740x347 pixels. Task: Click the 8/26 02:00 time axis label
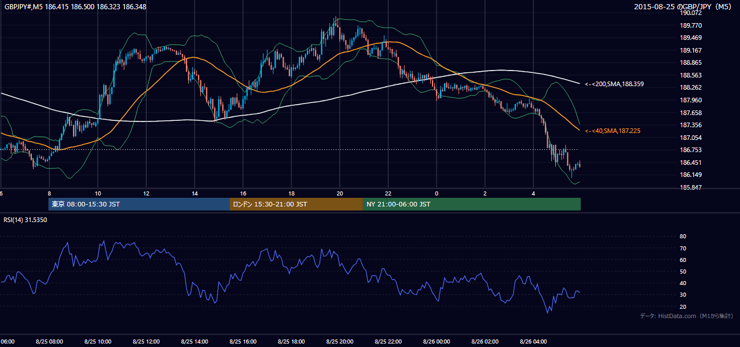(x=485, y=342)
